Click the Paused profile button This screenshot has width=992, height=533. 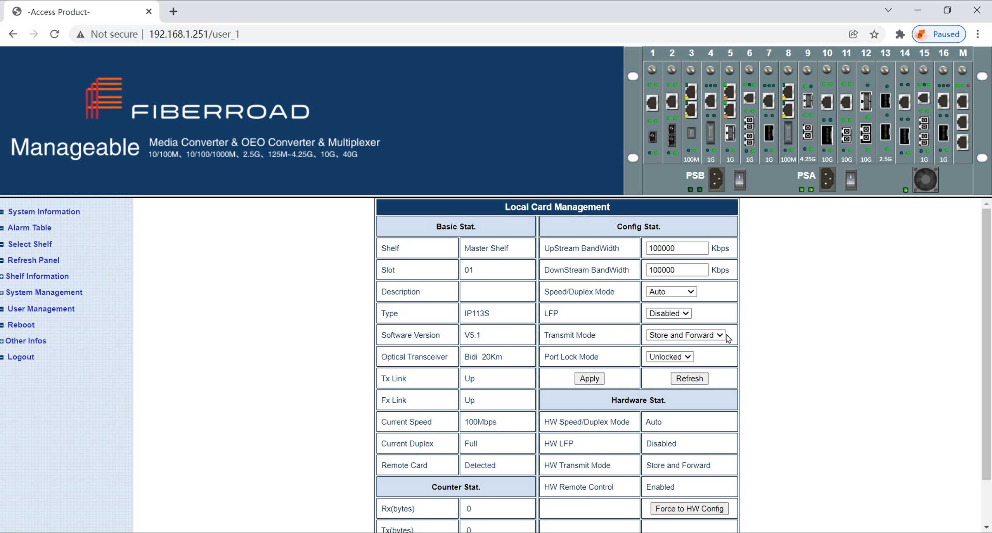click(939, 34)
